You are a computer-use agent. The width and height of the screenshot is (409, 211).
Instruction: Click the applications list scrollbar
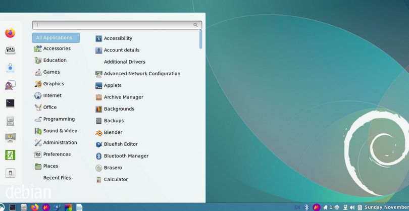[201, 39]
